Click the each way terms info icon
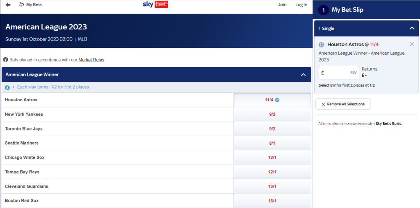The image size is (420, 208). click(x=7, y=87)
